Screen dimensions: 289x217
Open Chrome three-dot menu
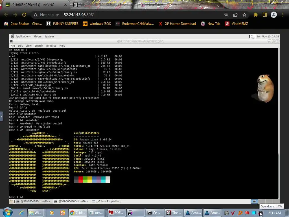point(283,15)
